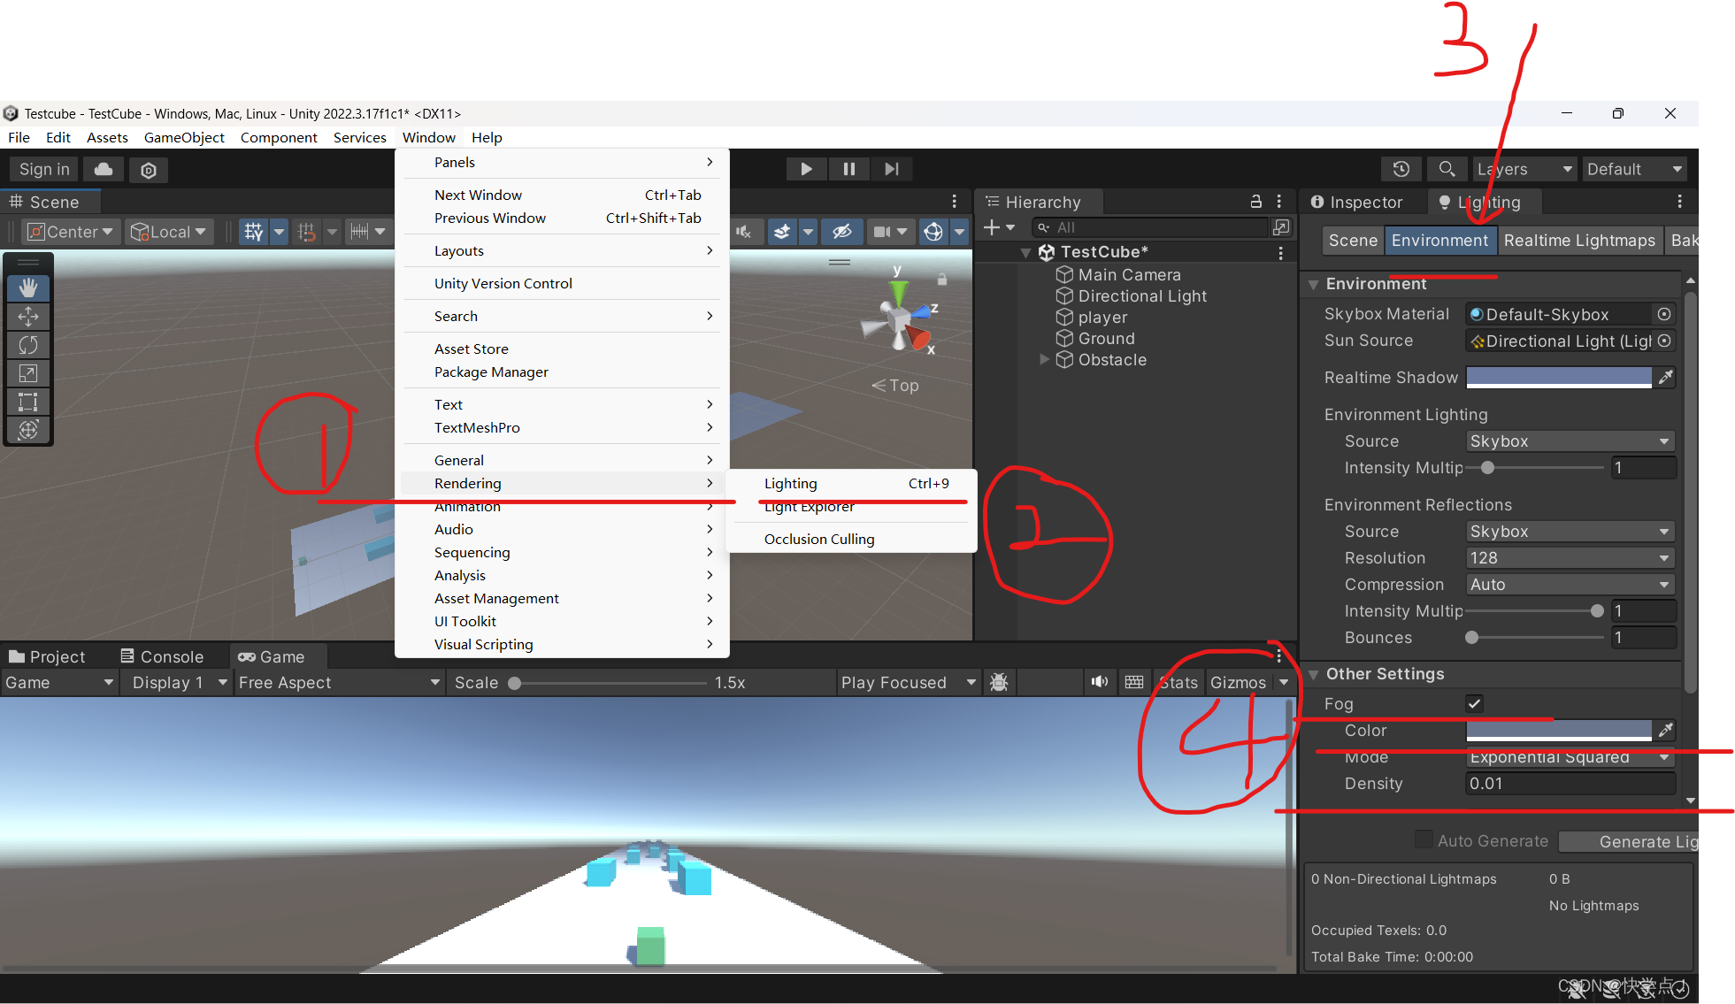Open the global search magnifier icon

coord(1447,169)
